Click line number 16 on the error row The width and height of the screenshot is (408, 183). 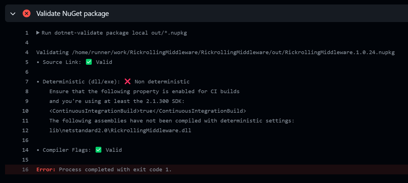(25, 169)
